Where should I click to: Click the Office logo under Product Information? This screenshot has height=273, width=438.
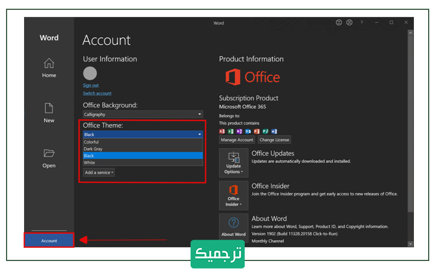pyautogui.click(x=252, y=77)
